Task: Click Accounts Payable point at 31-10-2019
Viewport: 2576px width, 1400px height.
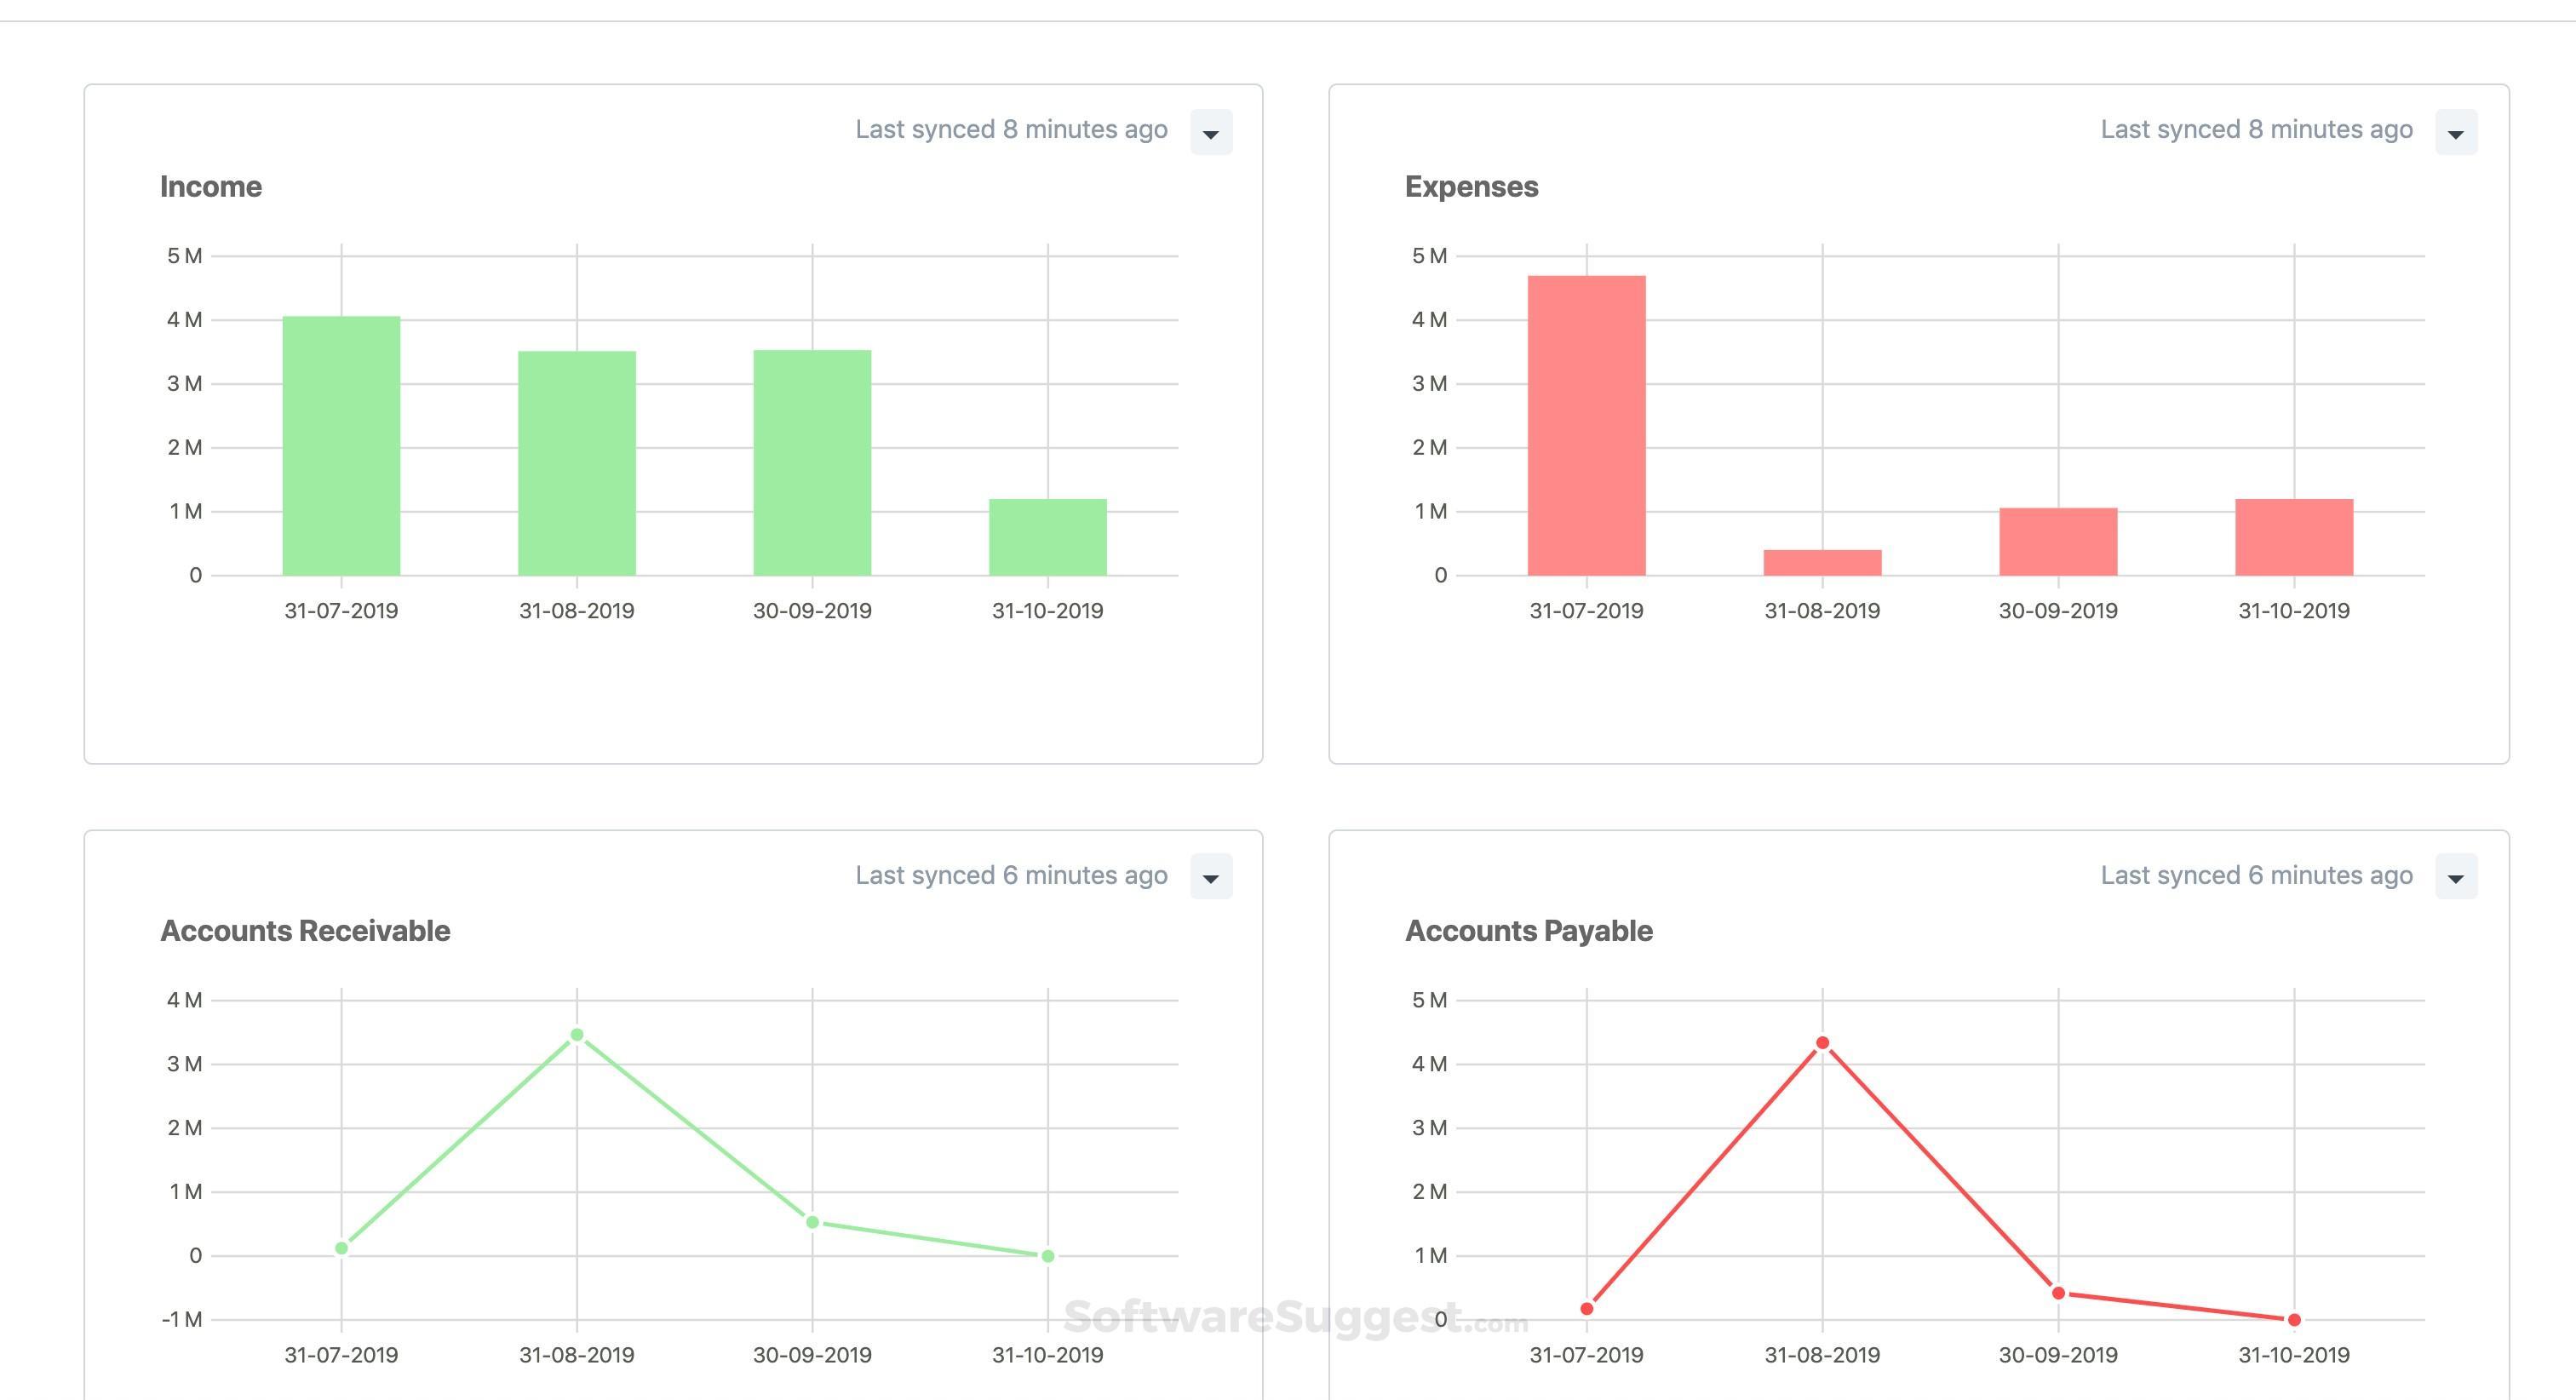Action: (2294, 1320)
